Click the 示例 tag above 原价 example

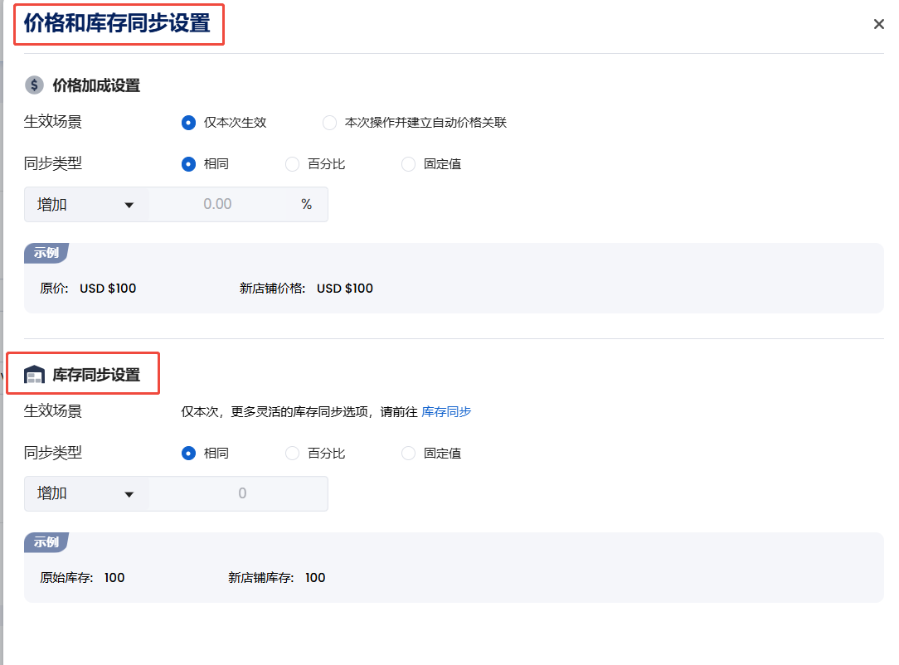[x=46, y=253]
